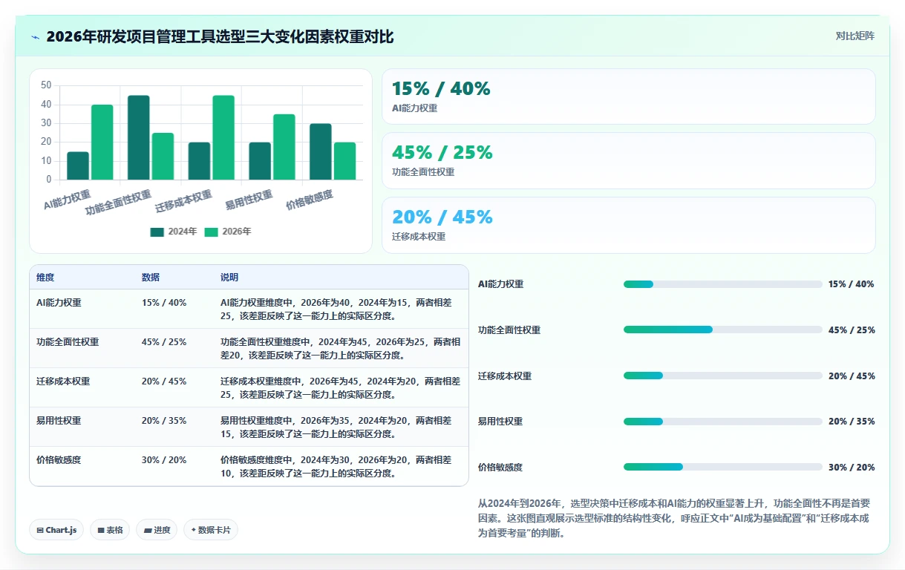Click the 20% / 45% table cell
This screenshot has width=905, height=570.
[164, 381]
